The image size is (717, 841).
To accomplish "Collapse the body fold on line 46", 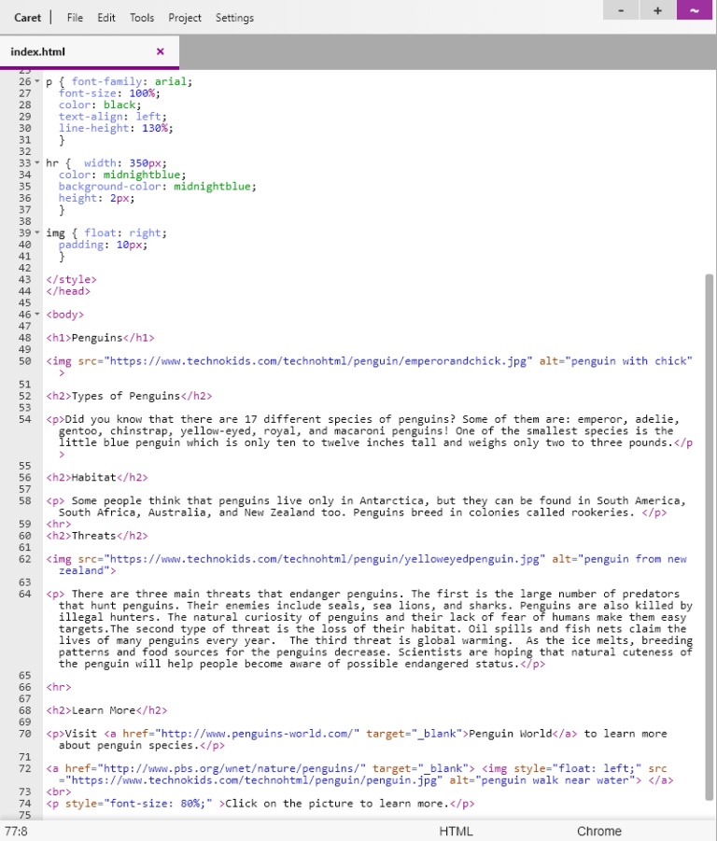I will tap(37, 315).
